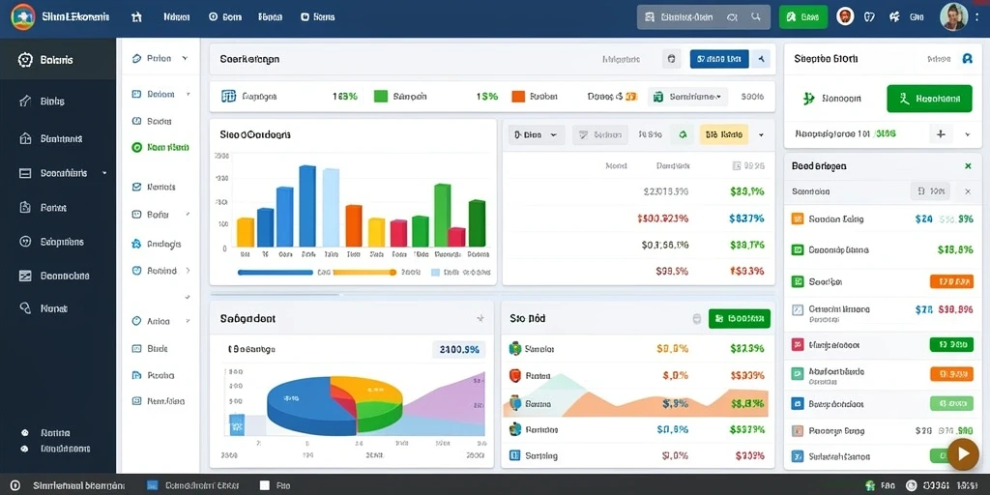
Task: Toggle the small gray icon beside green list button
Action: [x=696, y=319]
